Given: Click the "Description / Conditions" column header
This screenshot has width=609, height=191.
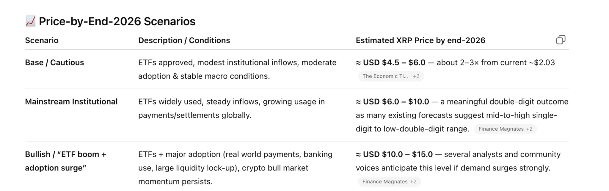Looking at the screenshot, I should pos(184,40).
